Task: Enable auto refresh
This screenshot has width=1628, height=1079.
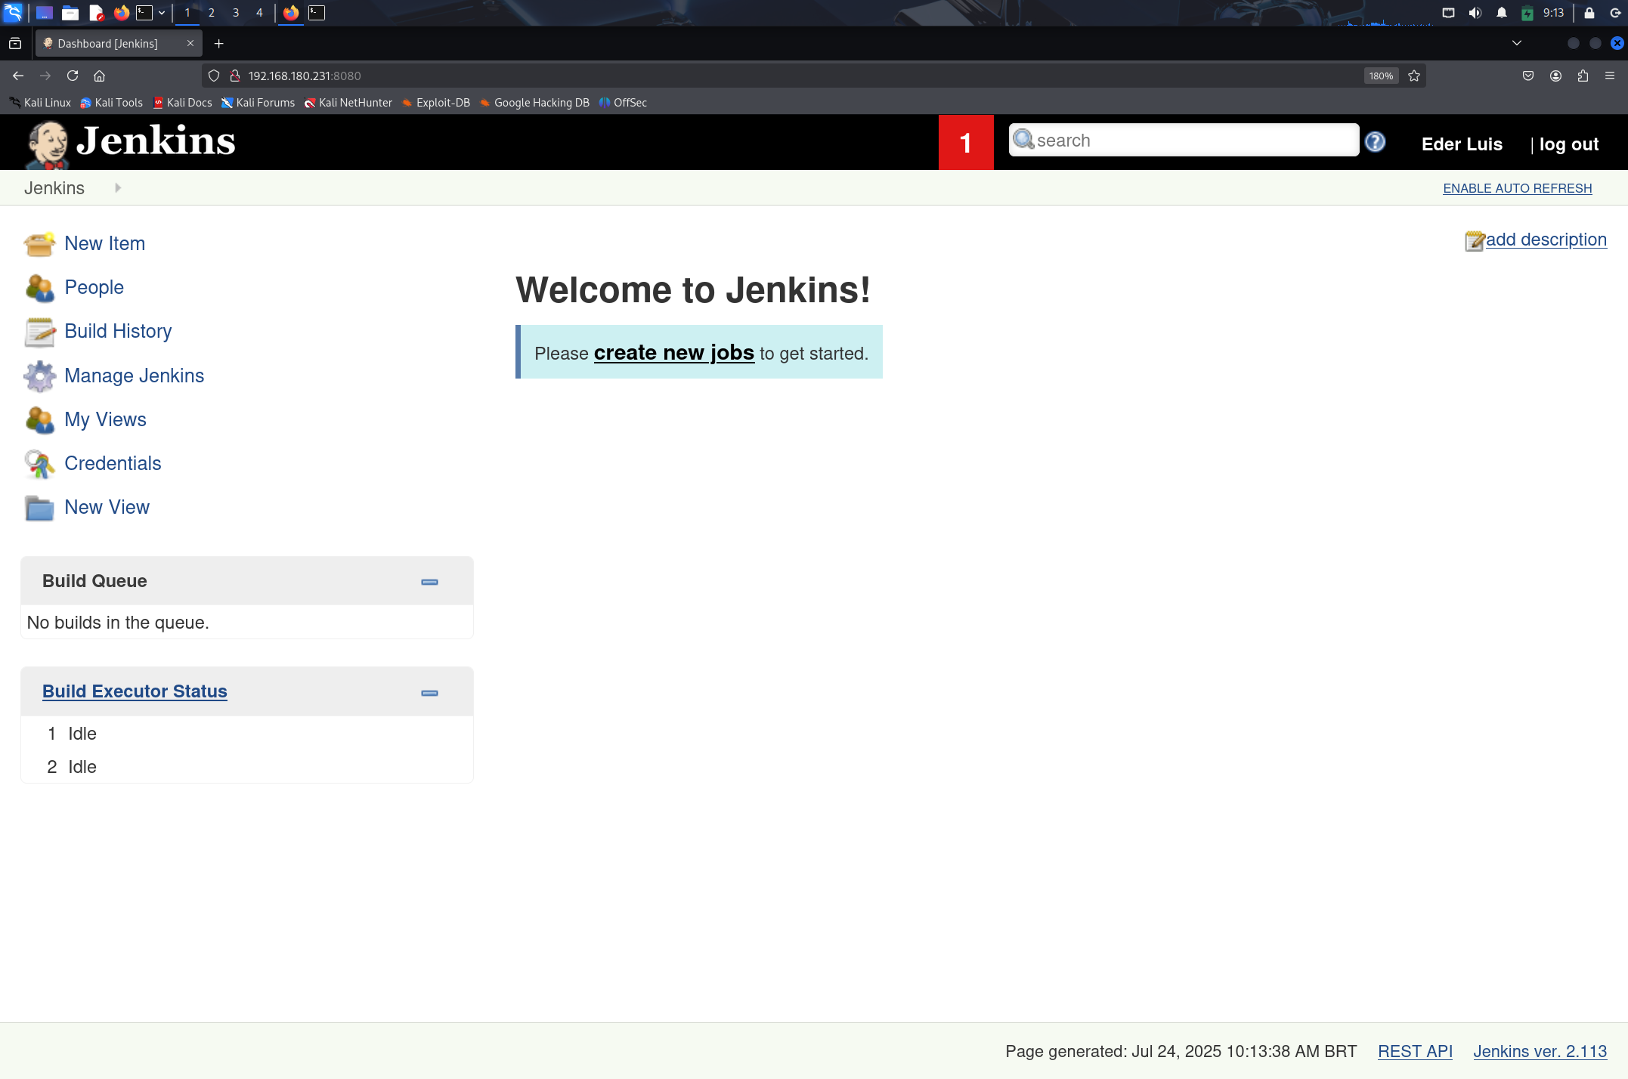Action: coord(1517,188)
